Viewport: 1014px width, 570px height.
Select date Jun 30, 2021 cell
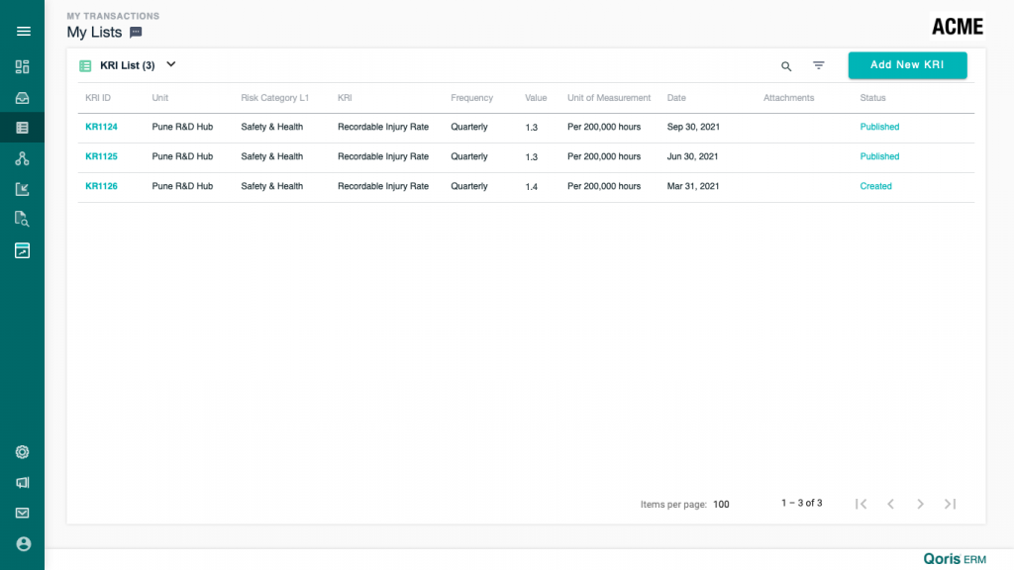tap(692, 156)
